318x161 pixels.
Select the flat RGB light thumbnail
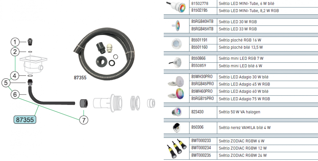click(176, 44)
